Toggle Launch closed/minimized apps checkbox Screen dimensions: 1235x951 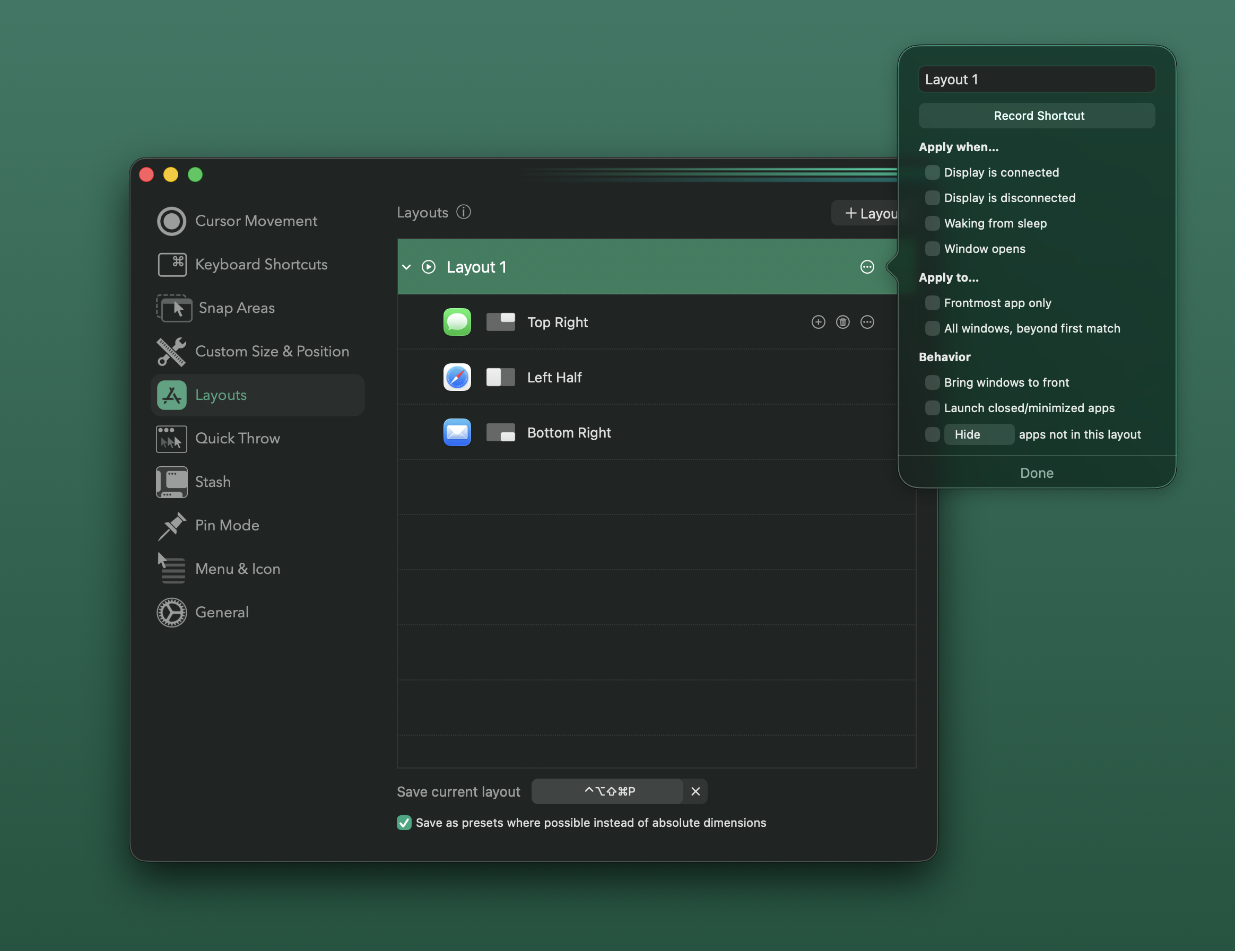coord(932,408)
